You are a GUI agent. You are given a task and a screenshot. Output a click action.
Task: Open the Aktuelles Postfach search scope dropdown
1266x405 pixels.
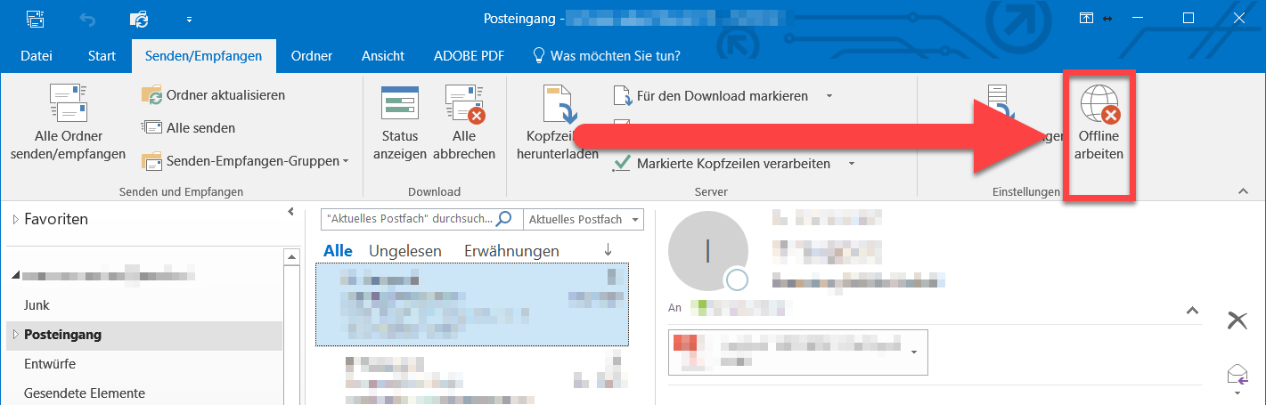[x=584, y=219]
